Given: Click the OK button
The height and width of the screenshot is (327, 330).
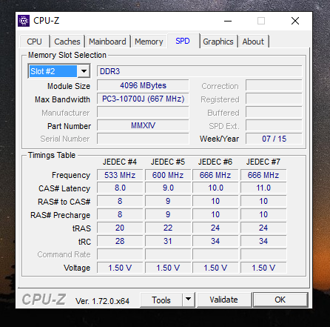Looking at the screenshot, I should pyautogui.click(x=280, y=300).
